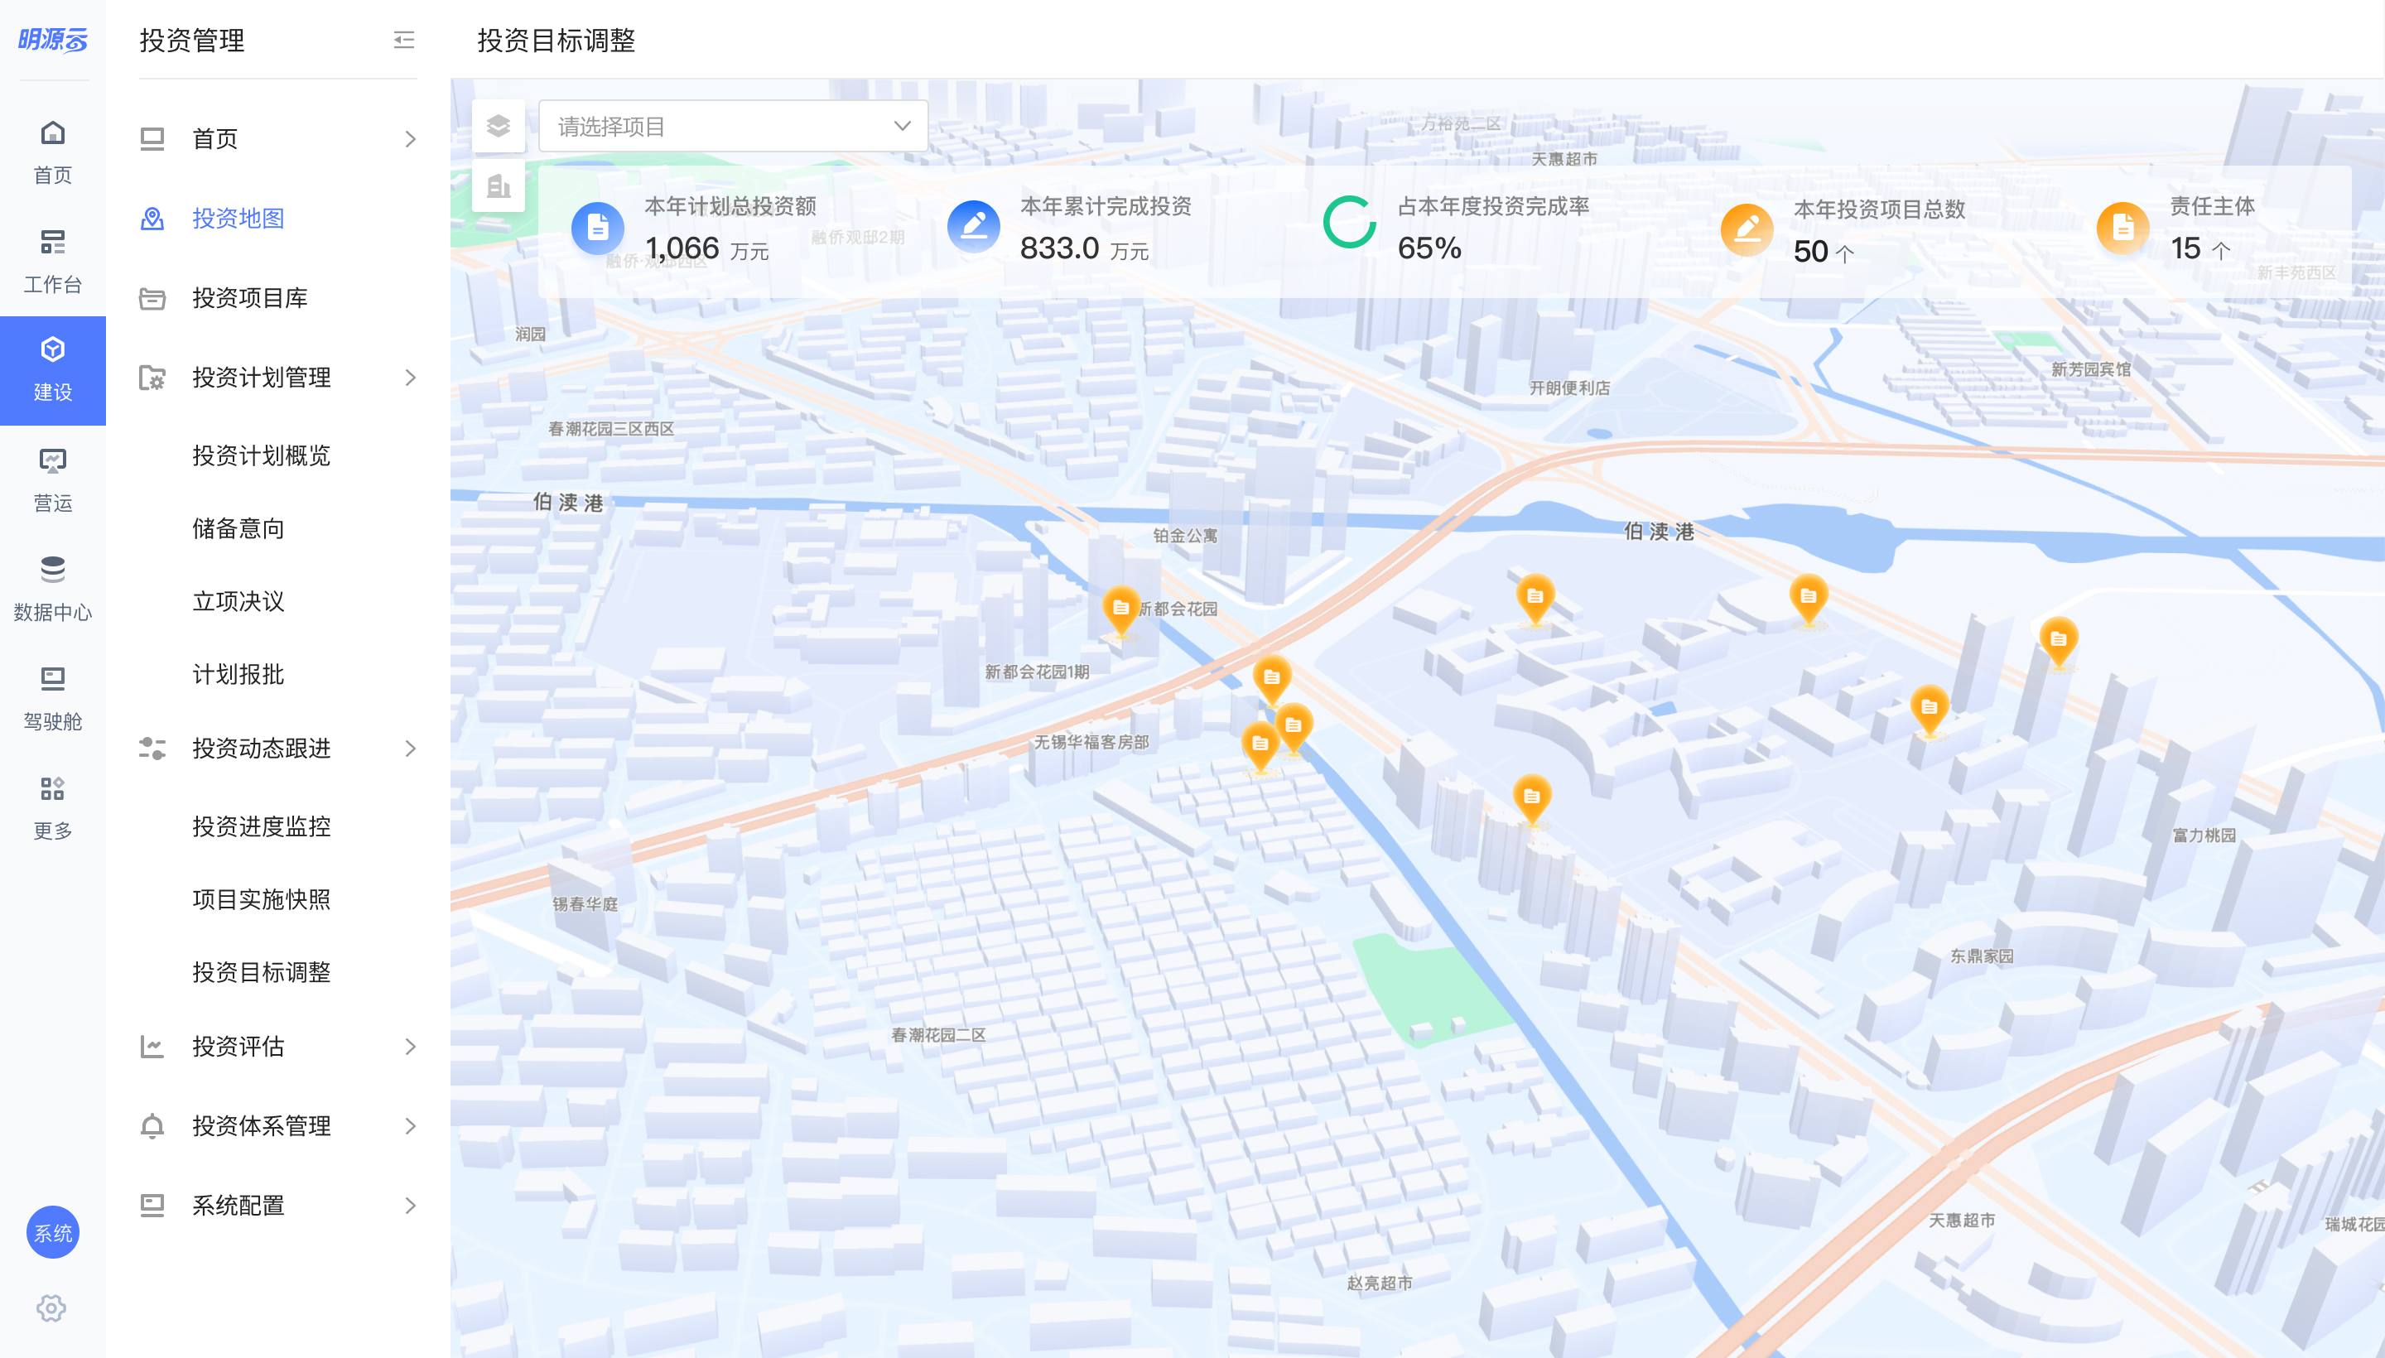Screen dimensions: 2385x1358
Task: Click the 本年计划总投资额 blue document icon
Action: (x=597, y=228)
